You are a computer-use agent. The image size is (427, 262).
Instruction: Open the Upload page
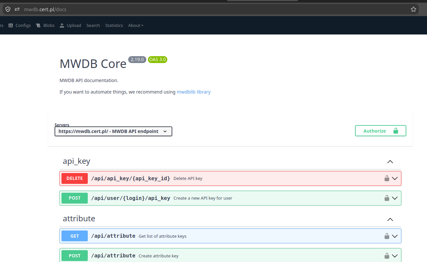tap(70, 25)
